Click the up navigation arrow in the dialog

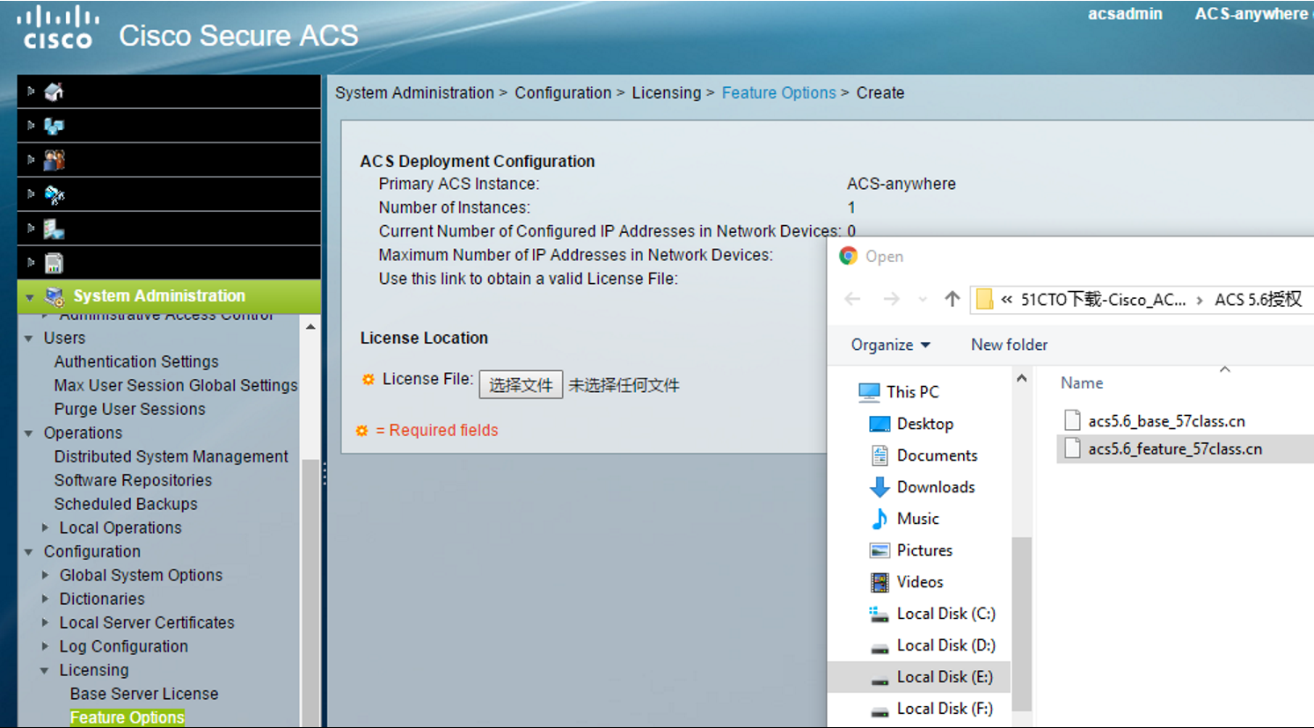click(x=952, y=299)
